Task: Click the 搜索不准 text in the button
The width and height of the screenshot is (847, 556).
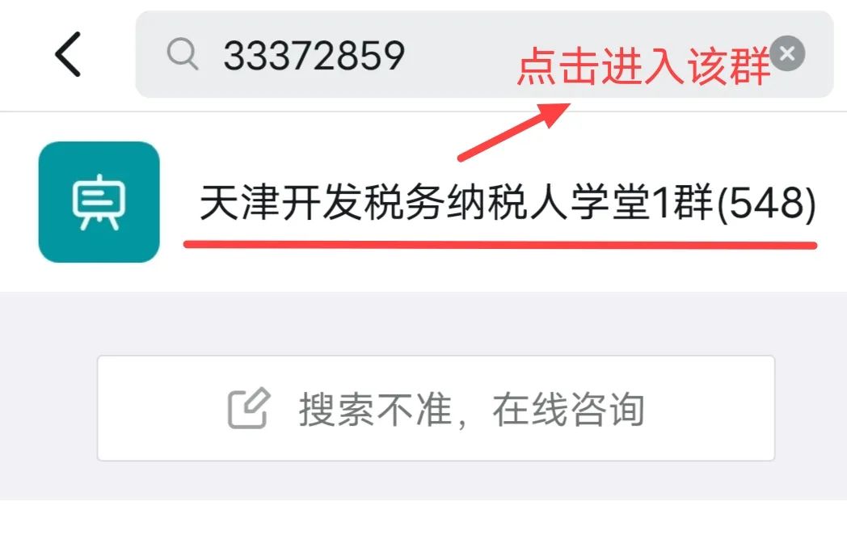Action: coord(375,409)
